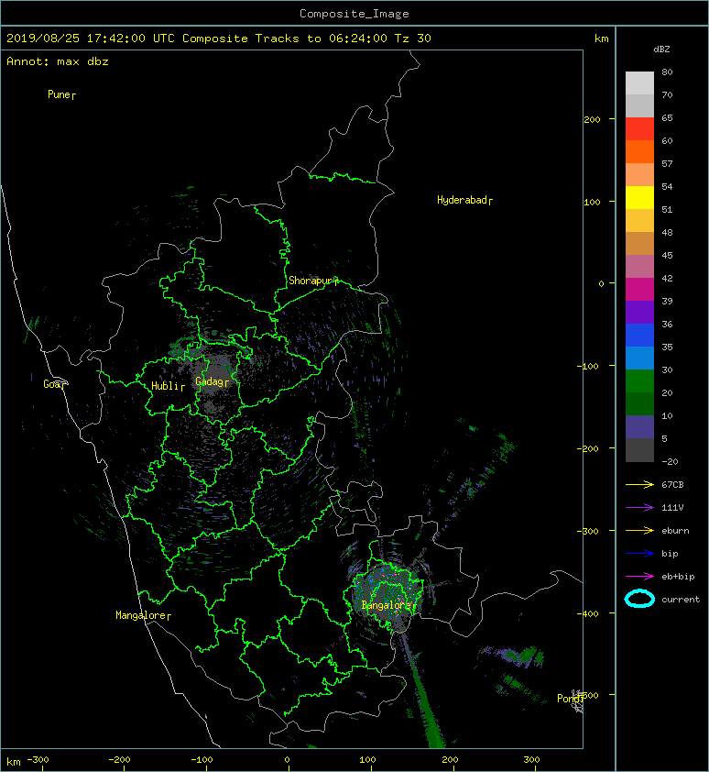Select the 'Annot: max dbz' annotation label
The width and height of the screenshot is (709, 772).
(x=58, y=61)
